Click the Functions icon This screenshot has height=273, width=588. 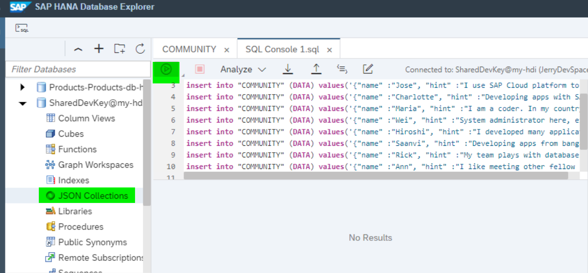coord(50,149)
